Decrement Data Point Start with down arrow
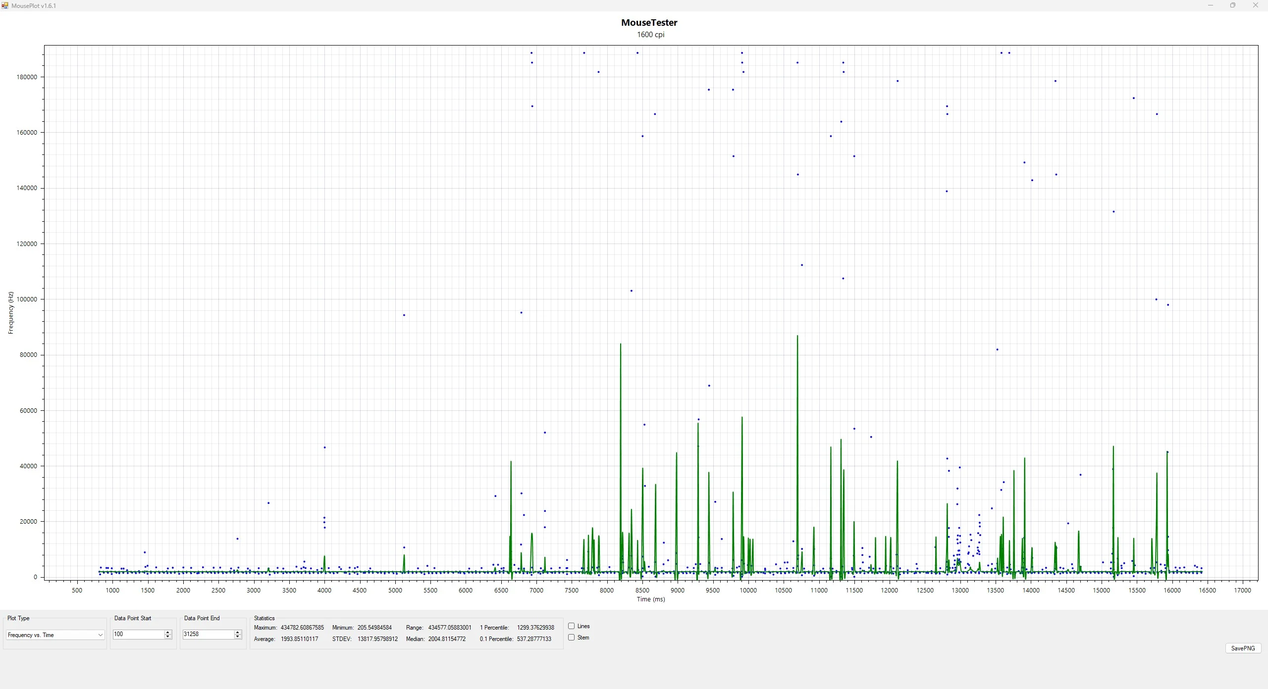The image size is (1268, 689). tap(168, 637)
